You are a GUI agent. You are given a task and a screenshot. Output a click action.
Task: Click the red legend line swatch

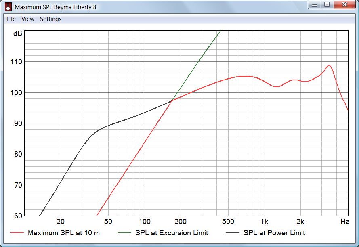pyautogui.click(x=17, y=233)
